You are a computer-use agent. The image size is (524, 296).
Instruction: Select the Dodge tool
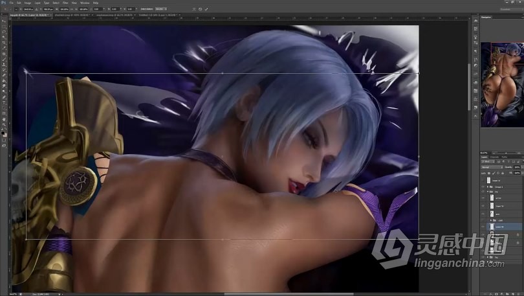(x=4, y=91)
